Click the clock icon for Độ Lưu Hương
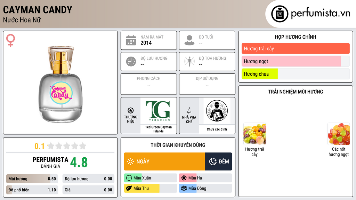The width and height of the screenshot is (356, 200). coord(131,61)
